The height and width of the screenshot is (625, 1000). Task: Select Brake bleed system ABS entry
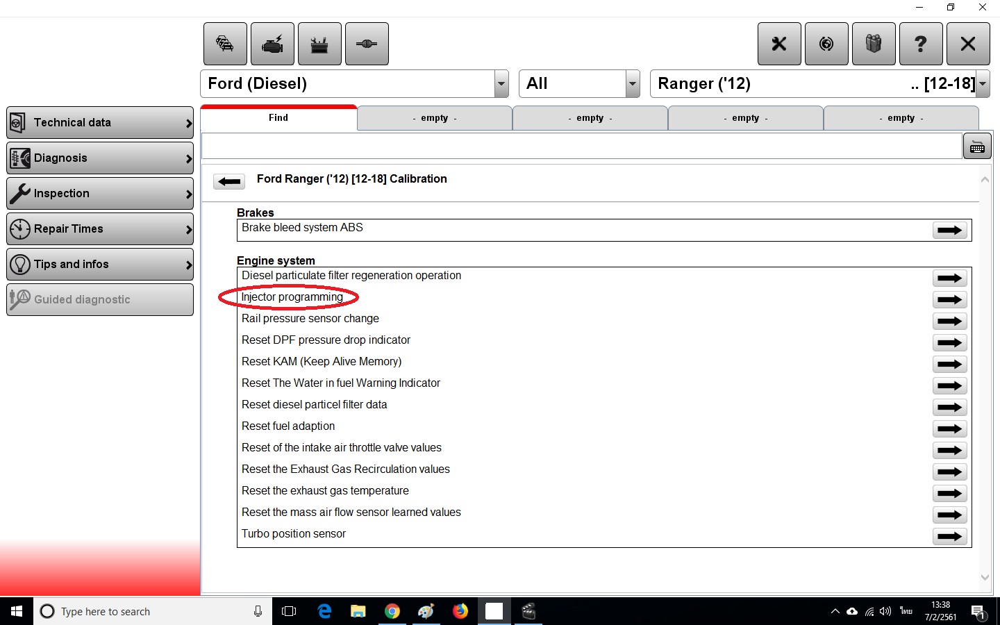tap(302, 228)
